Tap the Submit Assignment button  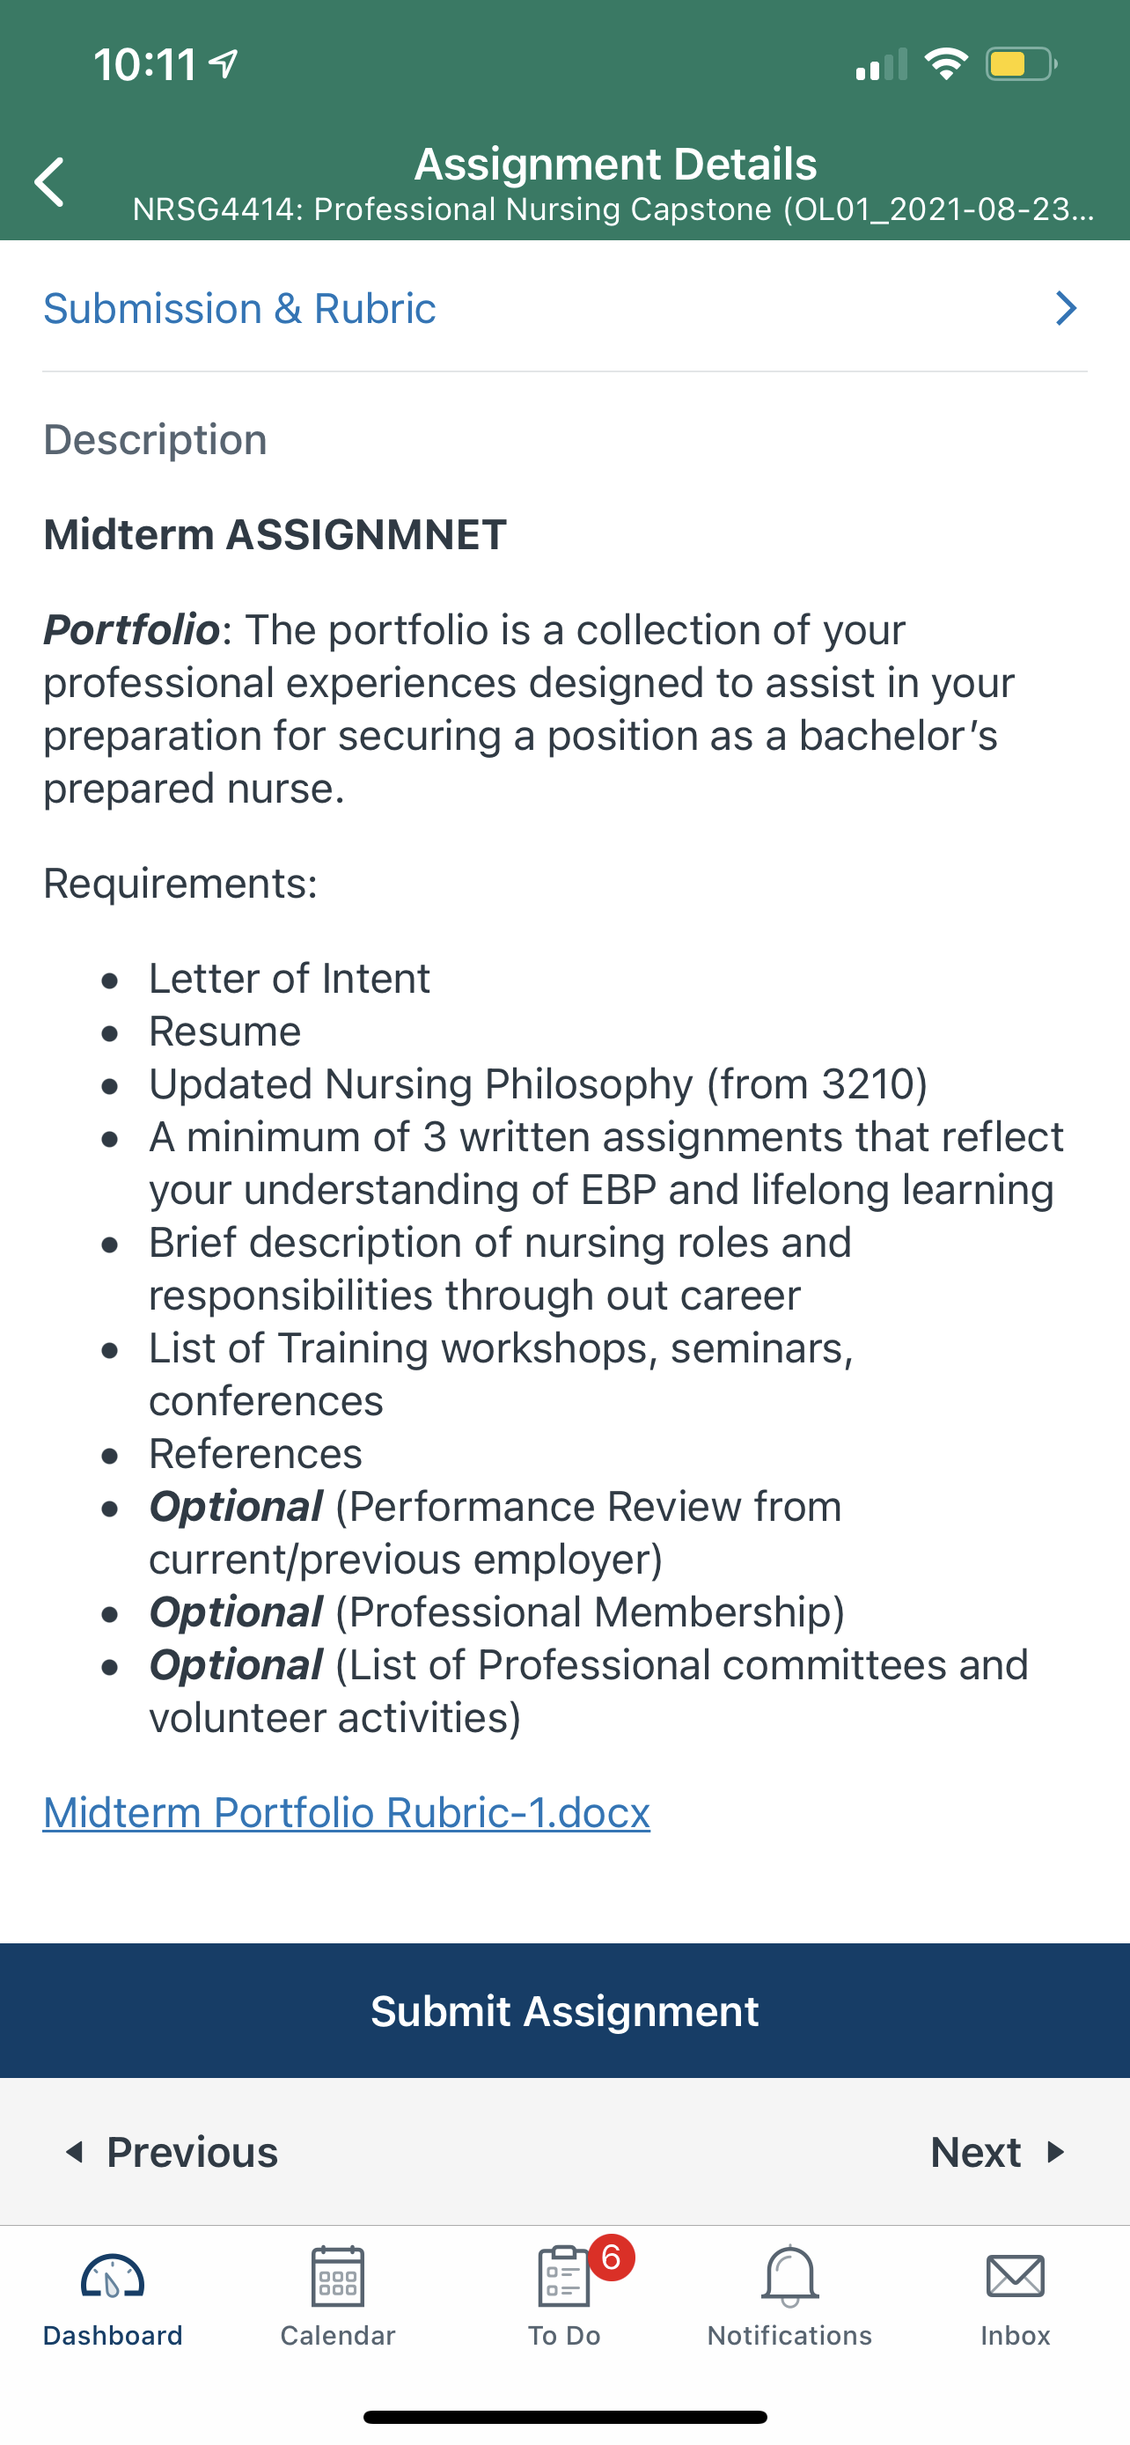coord(564,2010)
